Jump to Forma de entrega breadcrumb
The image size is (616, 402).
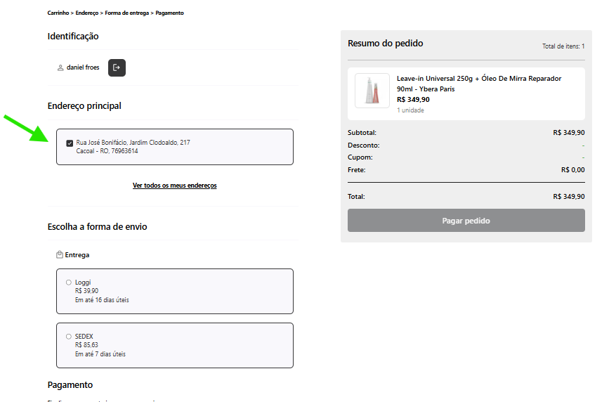[127, 13]
